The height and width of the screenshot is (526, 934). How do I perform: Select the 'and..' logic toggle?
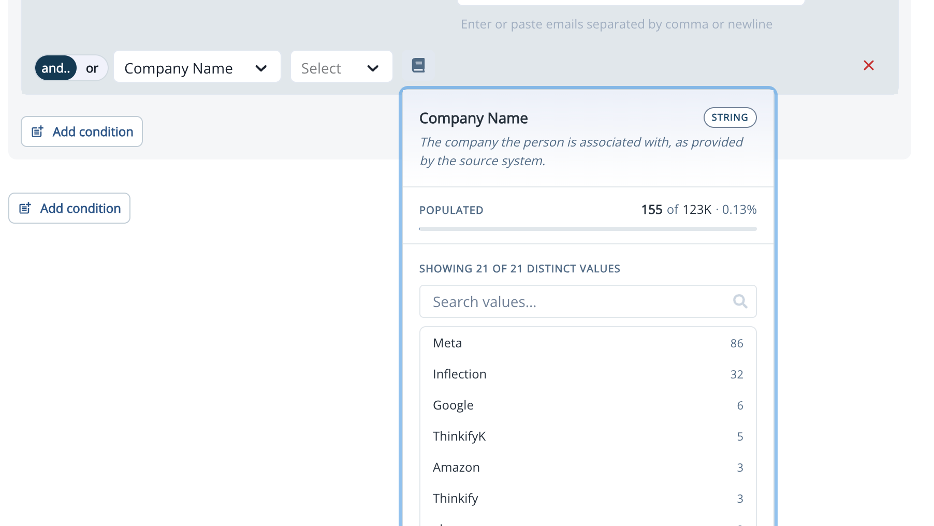pos(56,68)
